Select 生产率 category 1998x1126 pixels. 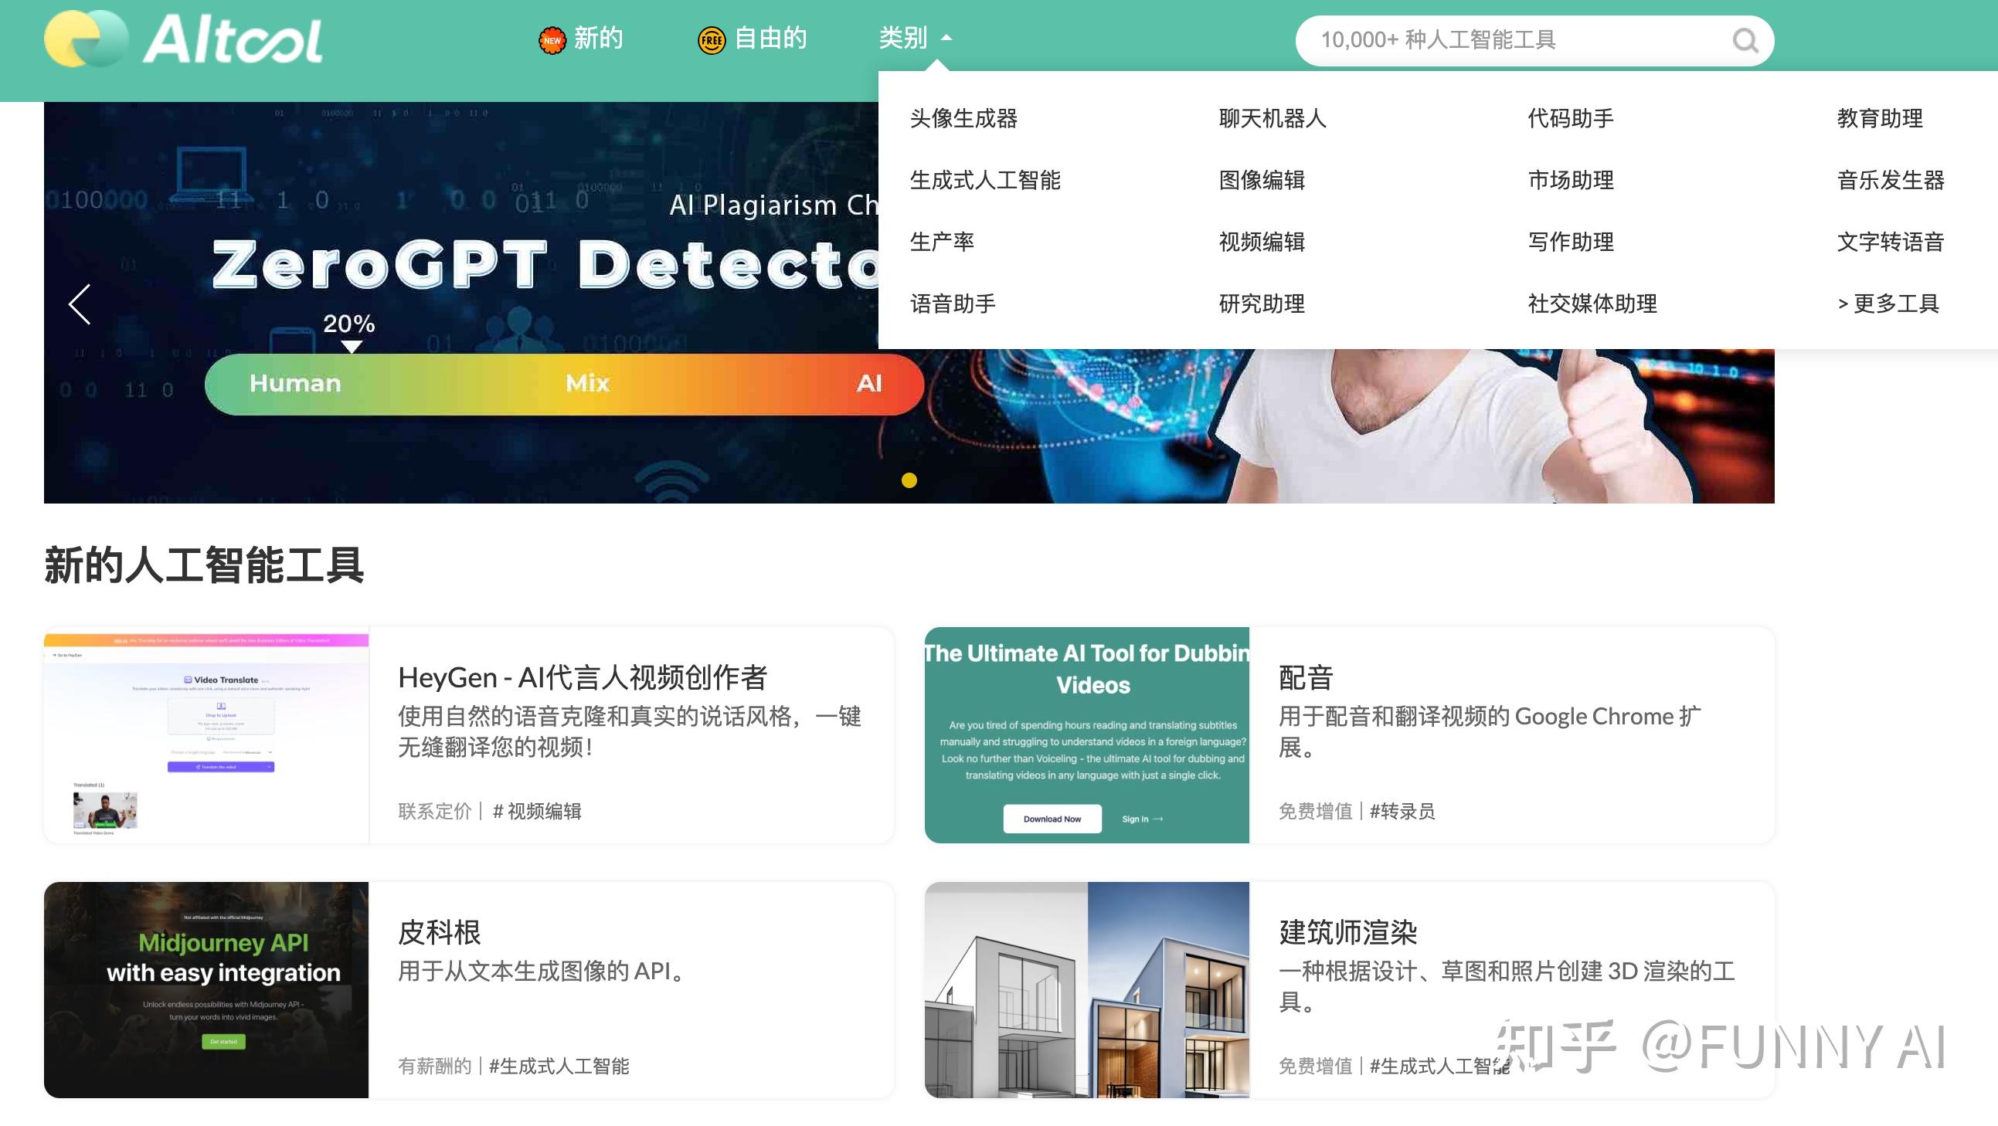click(942, 242)
